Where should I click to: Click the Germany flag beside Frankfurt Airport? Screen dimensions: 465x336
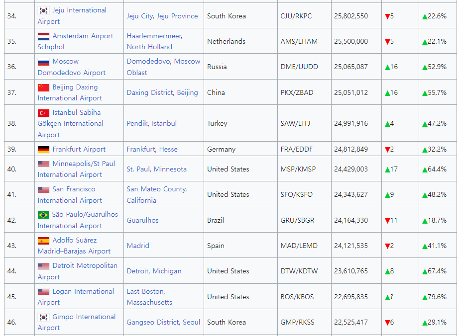[43, 150]
